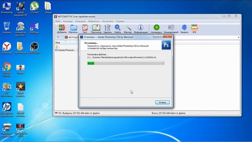This screenshot has height=142, width=252.
Task: Click the Photoshop Ps logo in the installer
Action: (166, 45)
